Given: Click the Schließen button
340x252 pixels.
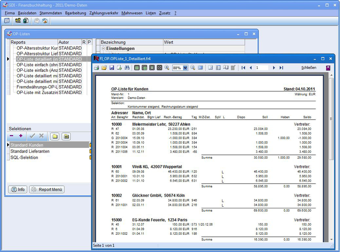Looking at the screenshot, I should coord(309,68).
